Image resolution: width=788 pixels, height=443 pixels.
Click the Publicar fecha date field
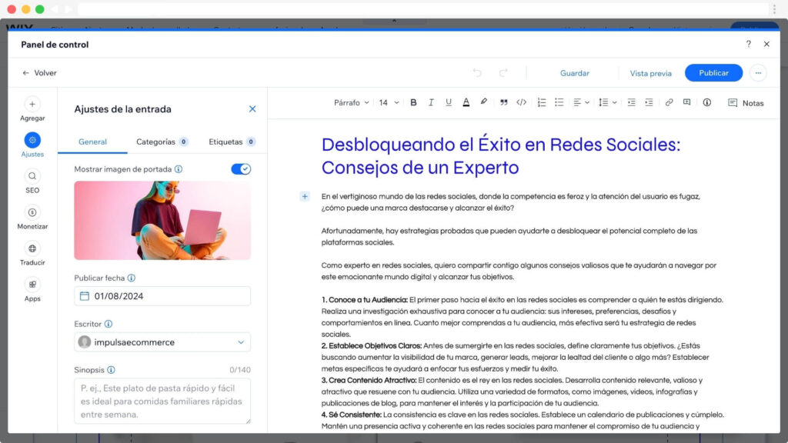(x=162, y=296)
